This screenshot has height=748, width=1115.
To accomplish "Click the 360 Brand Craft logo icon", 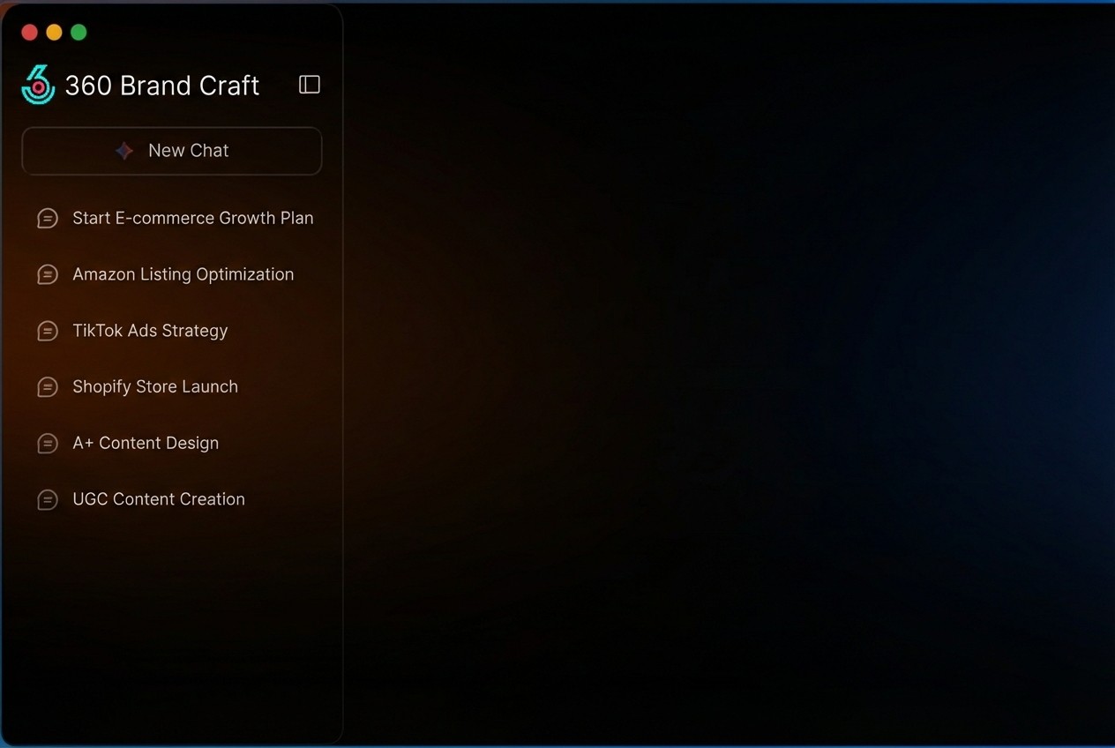I will click(37, 85).
